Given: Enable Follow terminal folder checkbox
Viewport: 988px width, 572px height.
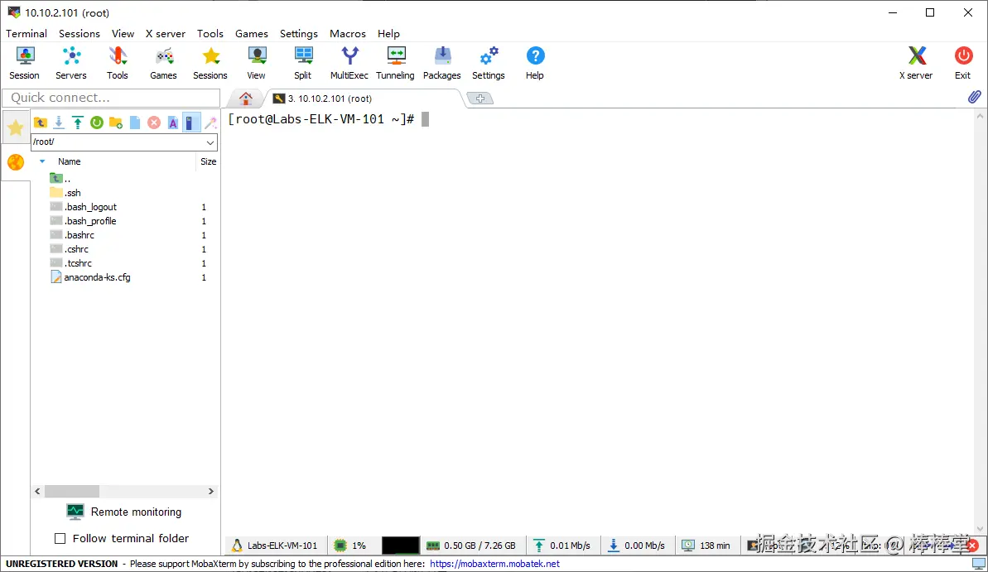Looking at the screenshot, I should coord(60,539).
